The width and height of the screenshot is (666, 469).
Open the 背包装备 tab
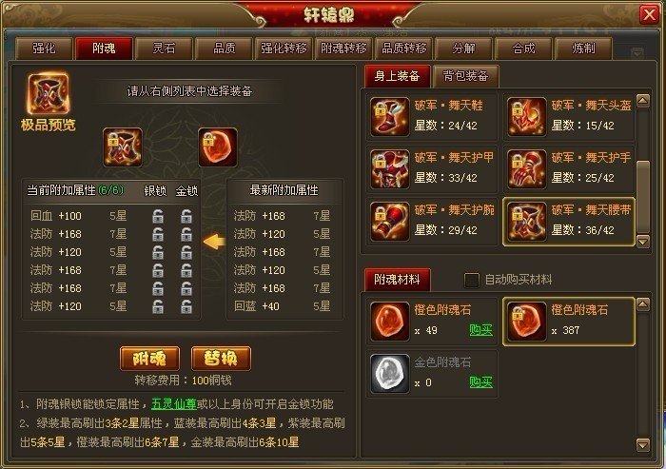point(465,76)
